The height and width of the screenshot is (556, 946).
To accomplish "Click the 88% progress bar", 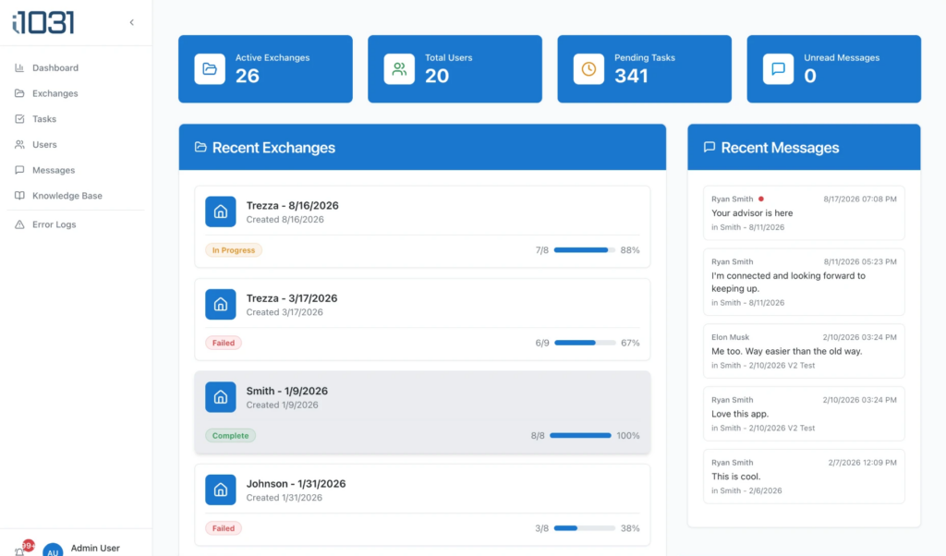I will [x=585, y=250].
